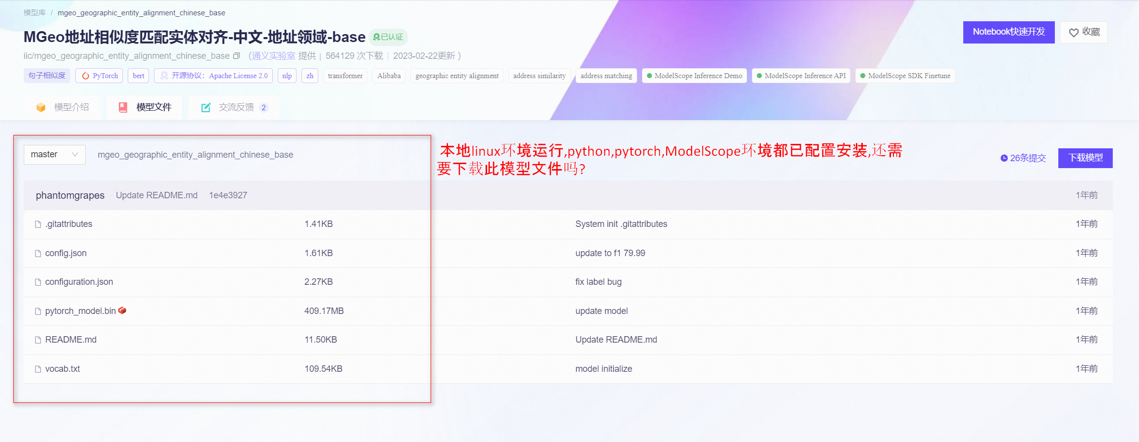Click the commit message 'System init .gitattributes'
Image resolution: width=1139 pixels, height=442 pixels.
(x=621, y=224)
